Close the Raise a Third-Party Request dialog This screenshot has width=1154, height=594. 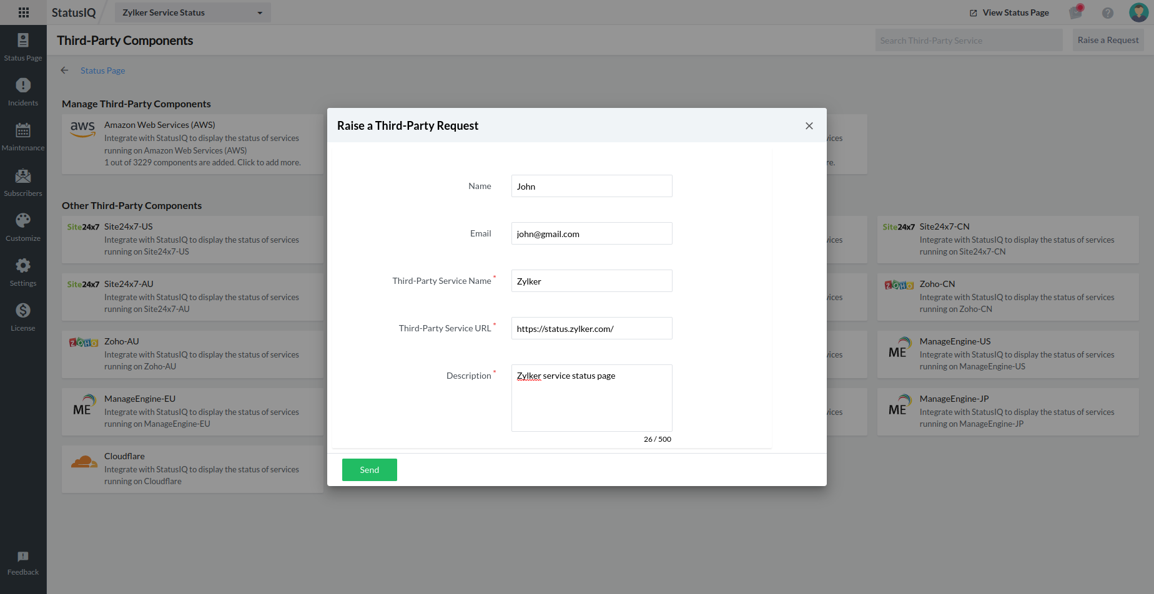click(x=809, y=125)
